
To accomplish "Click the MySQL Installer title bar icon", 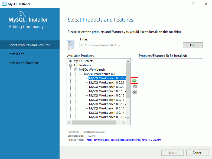I will pyautogui.click(x=4, y=4).
